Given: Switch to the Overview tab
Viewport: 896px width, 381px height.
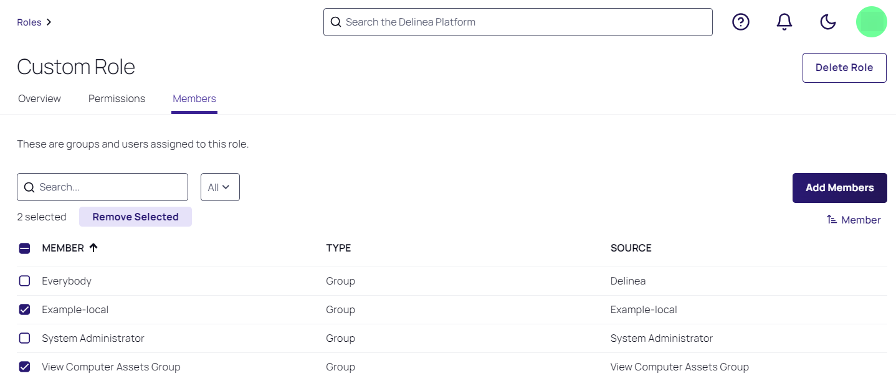Looking at the screenshot, I should 39,98.
